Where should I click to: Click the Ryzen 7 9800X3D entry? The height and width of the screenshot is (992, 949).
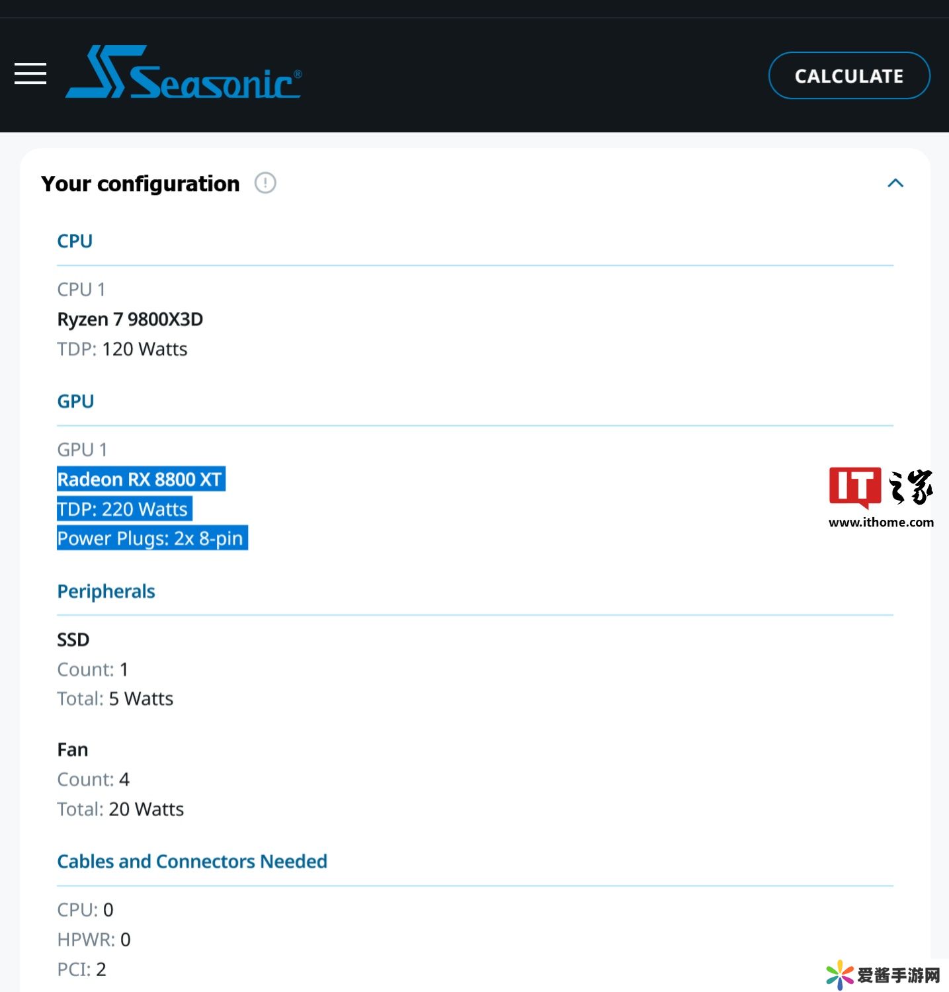[130, 319]
